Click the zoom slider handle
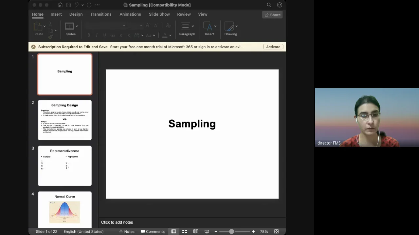 click(231, 231)
